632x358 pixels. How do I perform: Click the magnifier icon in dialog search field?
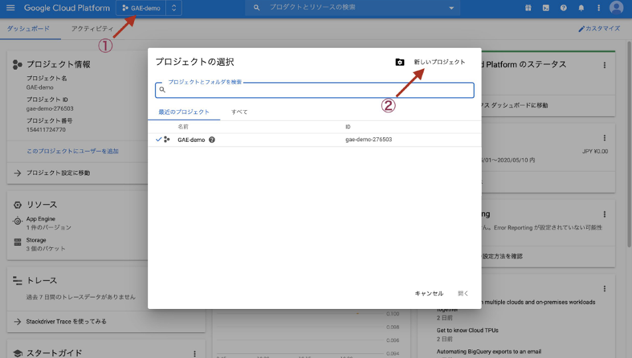tap(162, 89)
